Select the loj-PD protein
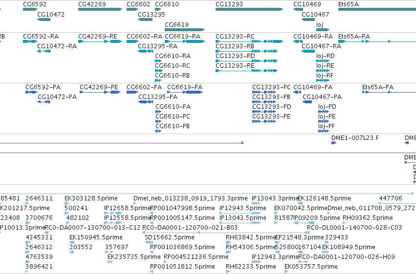 click(x=324, y=112)
